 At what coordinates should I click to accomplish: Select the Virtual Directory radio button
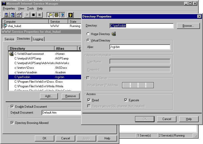tap(88, 40)
